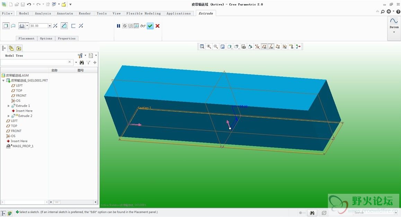Select unattached preview mode icon
401x217 pixels.
point(131,26)
